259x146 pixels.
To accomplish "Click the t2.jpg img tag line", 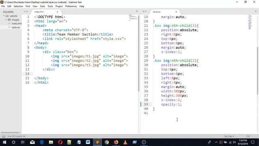I will click(x=89, y=60).
